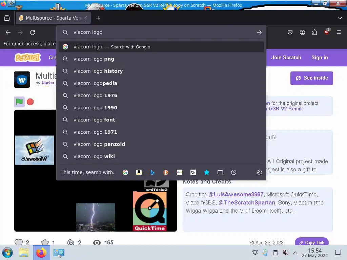This screenshot has height=260, width=347.
Task: Select 'viacom logo panzoid' suggestion
Action: point(161,144)
